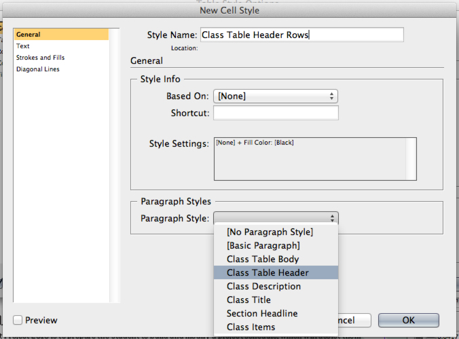Click the category list scrollbar

coord(114,166)
